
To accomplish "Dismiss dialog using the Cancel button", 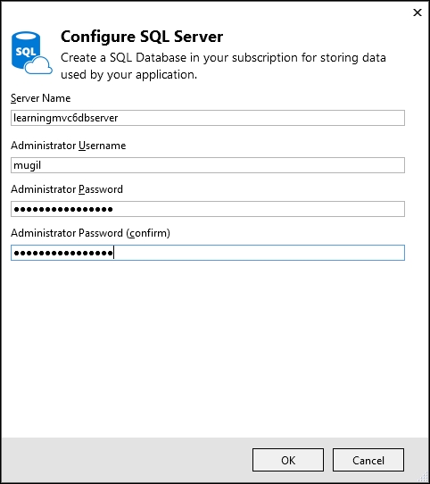I will click(368, 460).
